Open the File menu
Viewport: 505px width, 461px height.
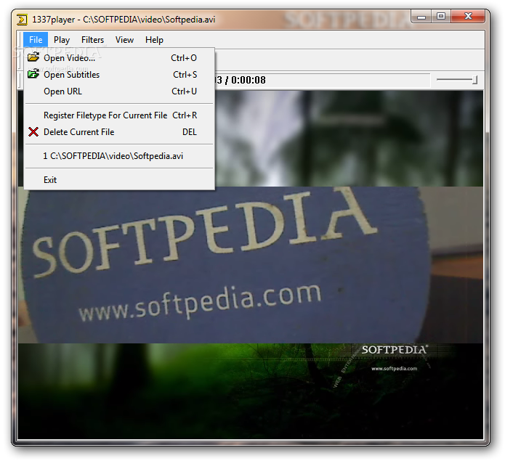click(36, 40)
